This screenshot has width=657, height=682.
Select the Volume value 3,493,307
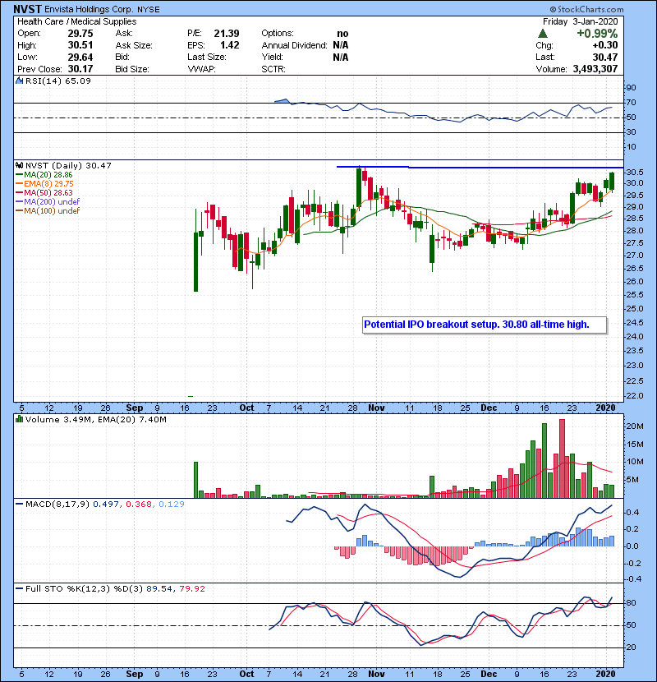595,69
